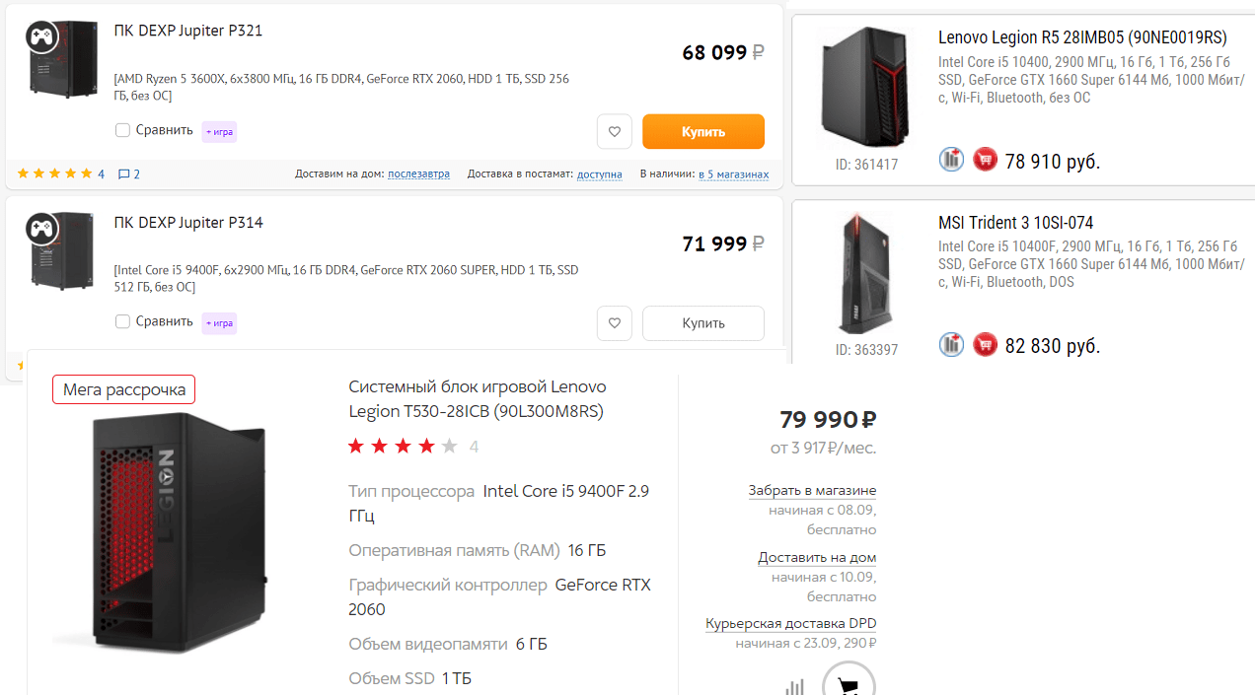Click heart icon for DEXP Jupiter P314

point(614,322)
